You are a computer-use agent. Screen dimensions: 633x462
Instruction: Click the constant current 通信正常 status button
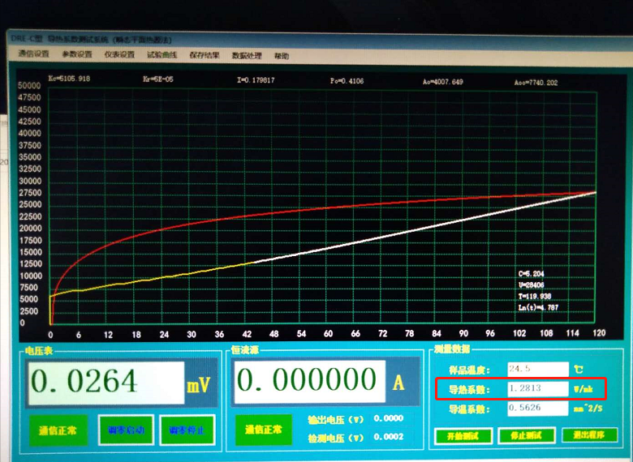click(262, 430)
